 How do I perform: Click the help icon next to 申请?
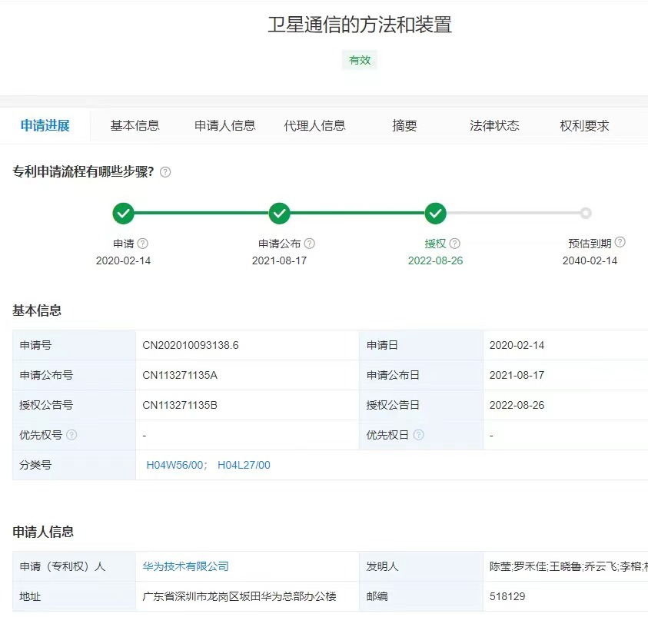(142, 244)
